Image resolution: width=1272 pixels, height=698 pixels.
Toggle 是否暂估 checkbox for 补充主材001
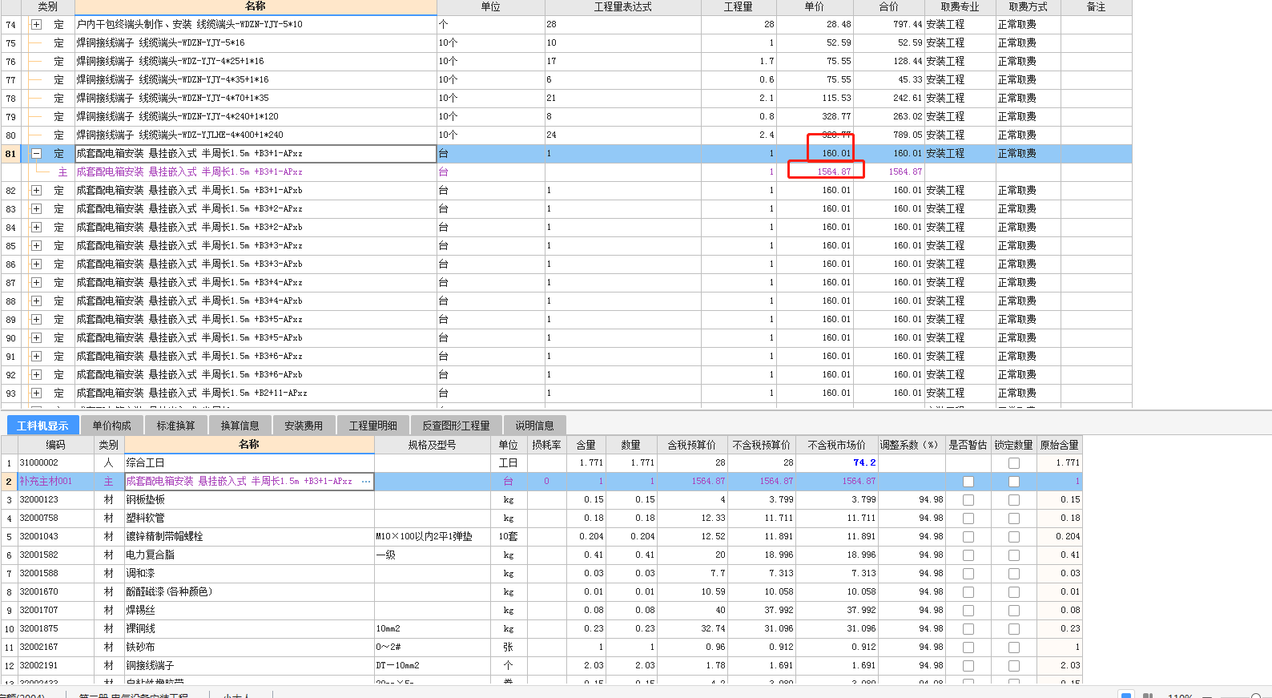point(968,482)
